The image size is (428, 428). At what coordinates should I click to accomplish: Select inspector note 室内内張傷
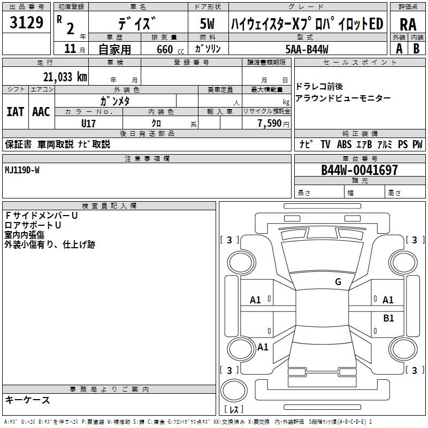tap(25, 235)
